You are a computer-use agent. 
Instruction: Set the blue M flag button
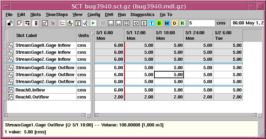(167, 23)
